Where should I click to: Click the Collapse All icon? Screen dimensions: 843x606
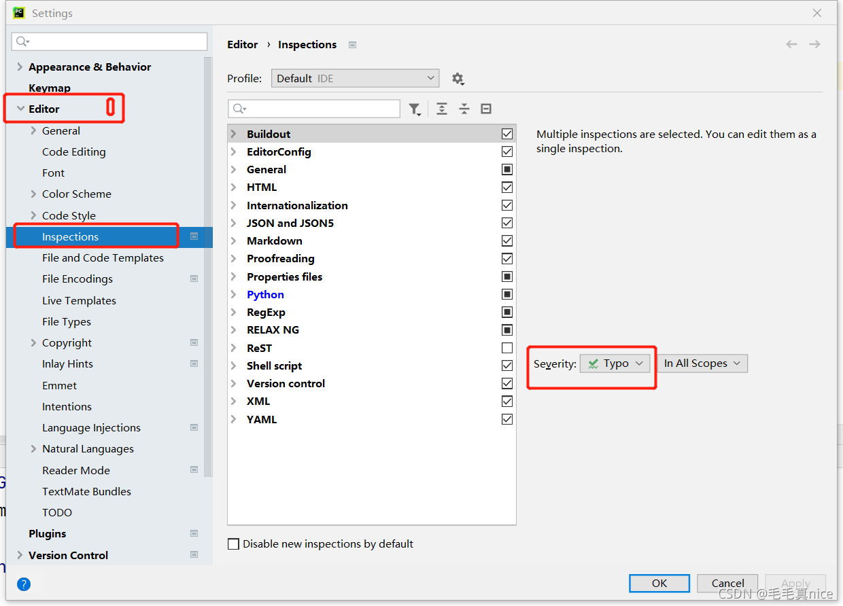tap(464, 109)
